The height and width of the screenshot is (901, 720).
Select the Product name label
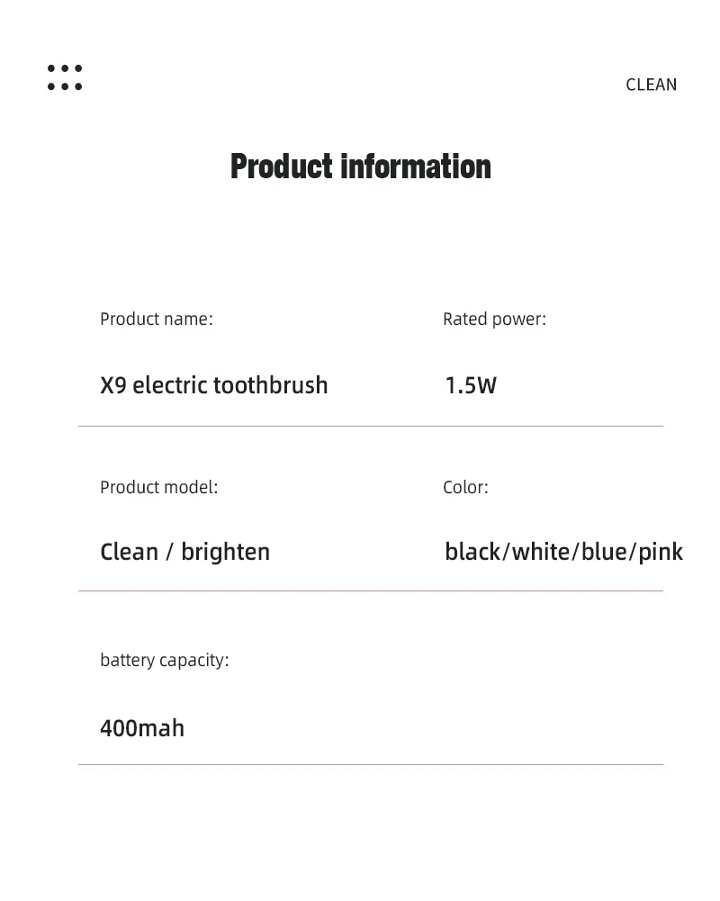click(157, 319)
